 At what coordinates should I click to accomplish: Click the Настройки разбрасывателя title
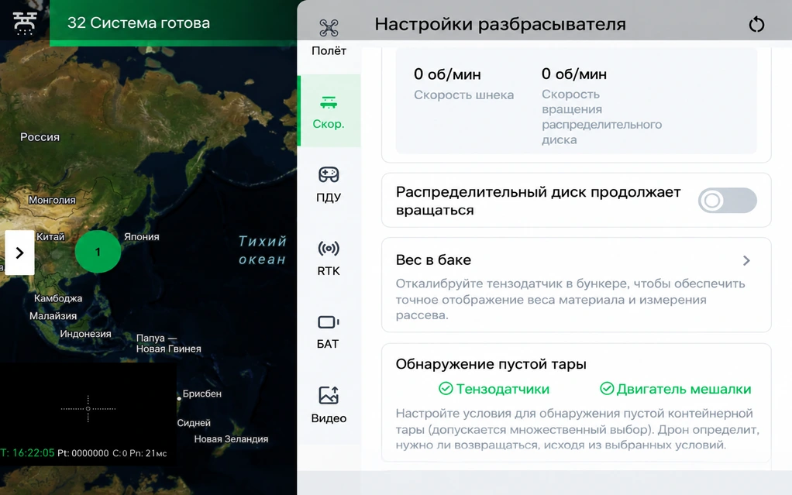(x=500, y=24)
